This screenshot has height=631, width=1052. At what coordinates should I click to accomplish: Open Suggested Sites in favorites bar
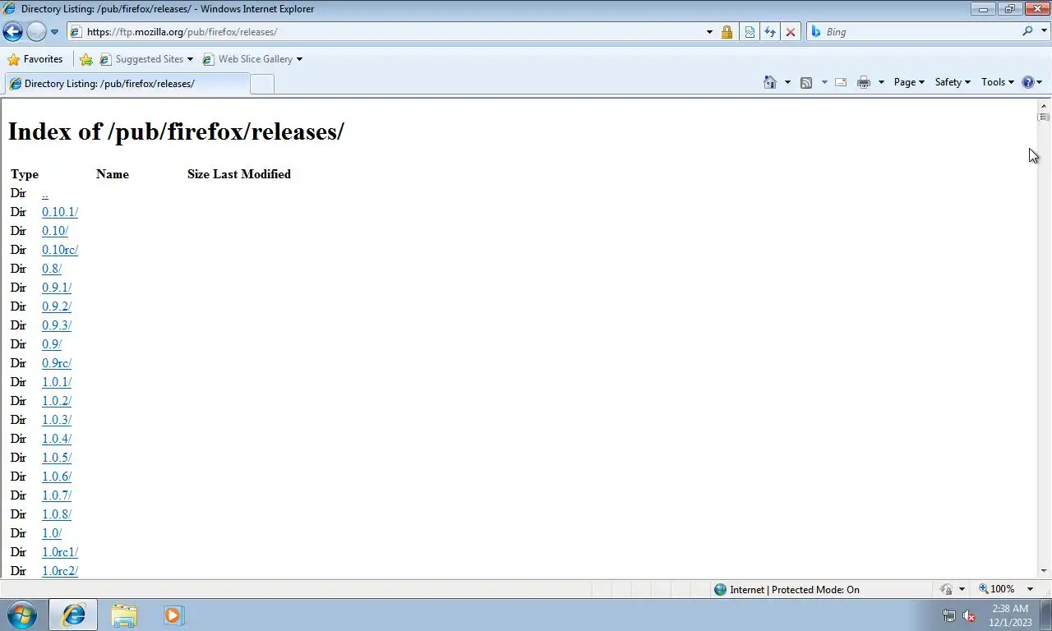point(146,59)
